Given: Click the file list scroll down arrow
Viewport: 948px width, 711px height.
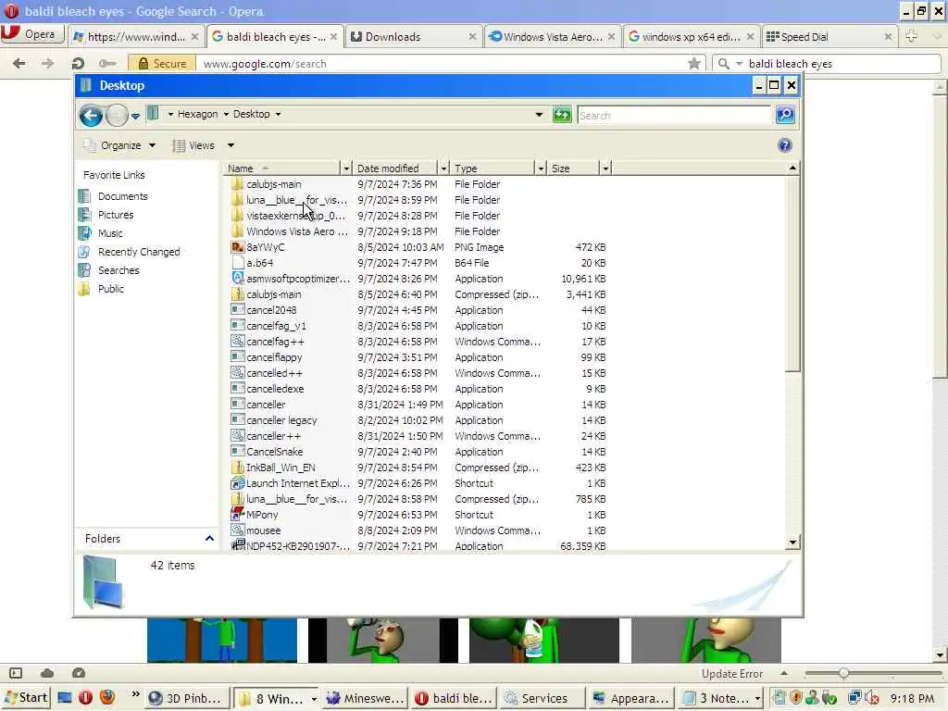Looking at the screenshot, I should click(792, 543).
